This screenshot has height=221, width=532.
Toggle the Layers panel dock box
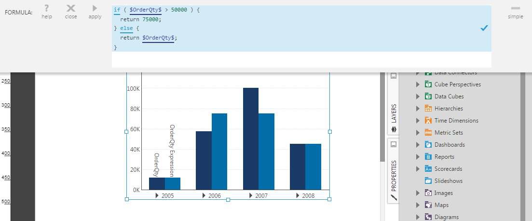(393, 76)
